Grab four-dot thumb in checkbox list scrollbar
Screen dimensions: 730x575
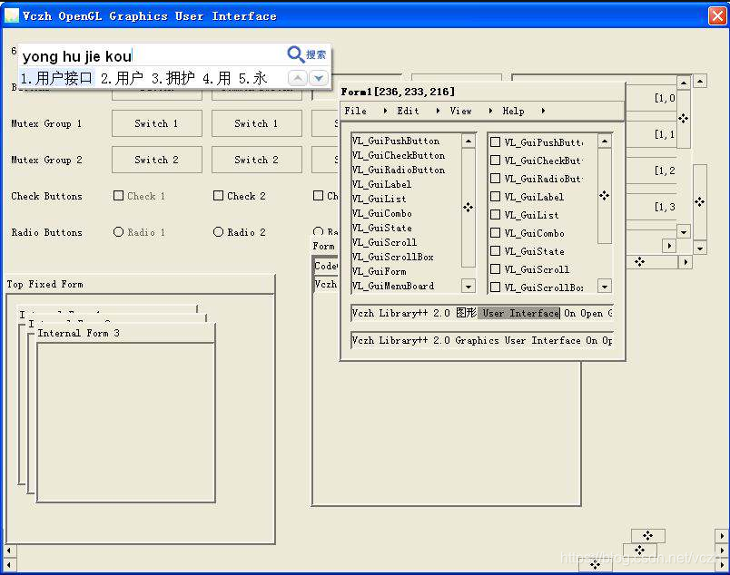(605, 195)
